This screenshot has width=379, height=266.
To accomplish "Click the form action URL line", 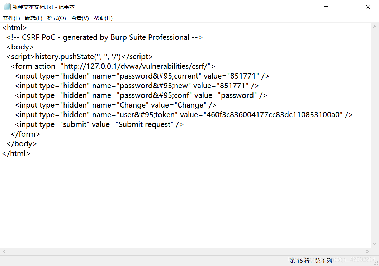I will (113, 66).
